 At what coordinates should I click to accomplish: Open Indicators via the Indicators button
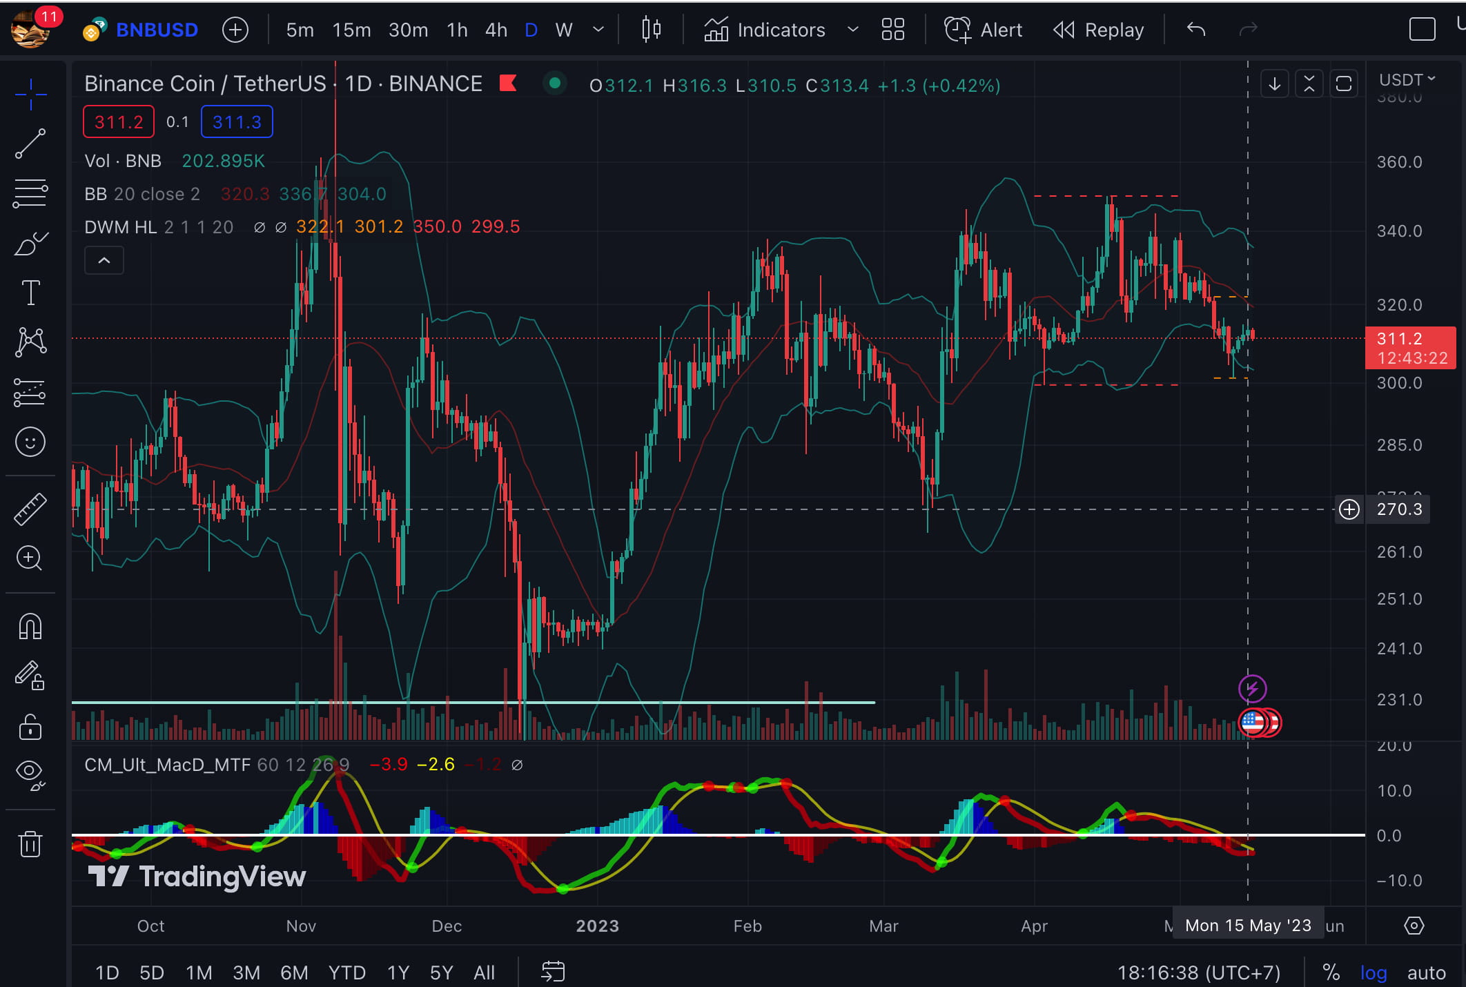(x=780, y=30)
